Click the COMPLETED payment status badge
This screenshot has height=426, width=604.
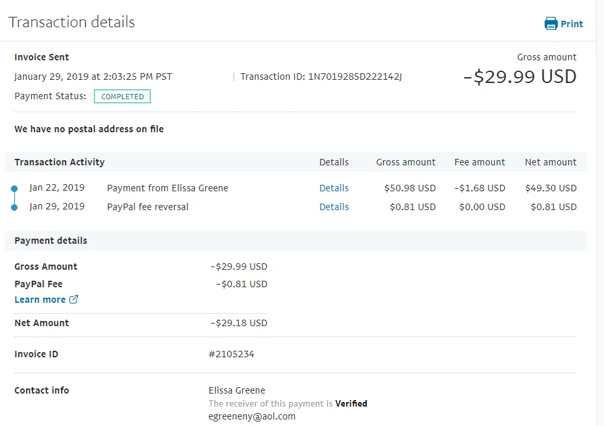[x=122, y=97]
